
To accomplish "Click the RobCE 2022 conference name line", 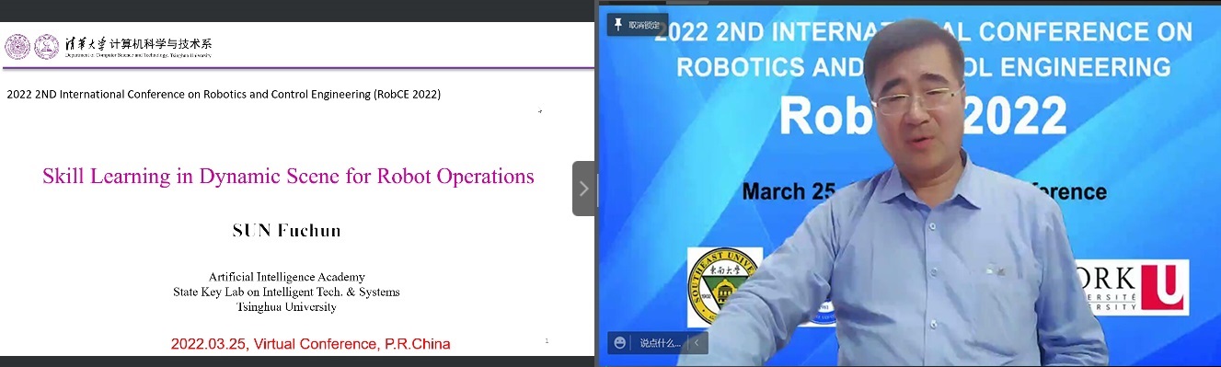I will 224,94.
